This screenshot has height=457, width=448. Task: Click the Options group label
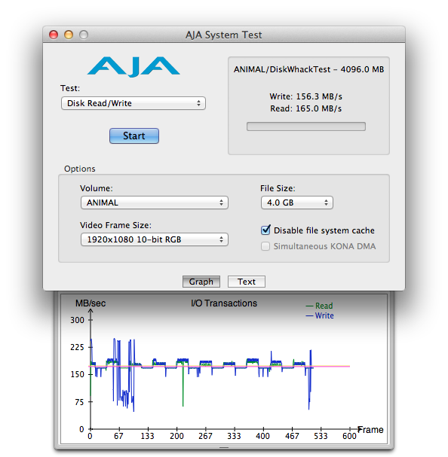(x=80, y=169)
